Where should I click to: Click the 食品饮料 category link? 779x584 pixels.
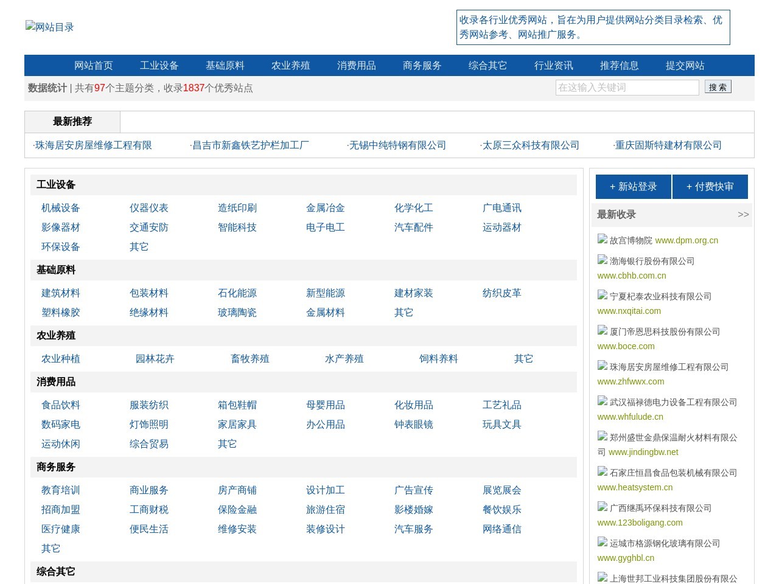(x=60, y=405)
